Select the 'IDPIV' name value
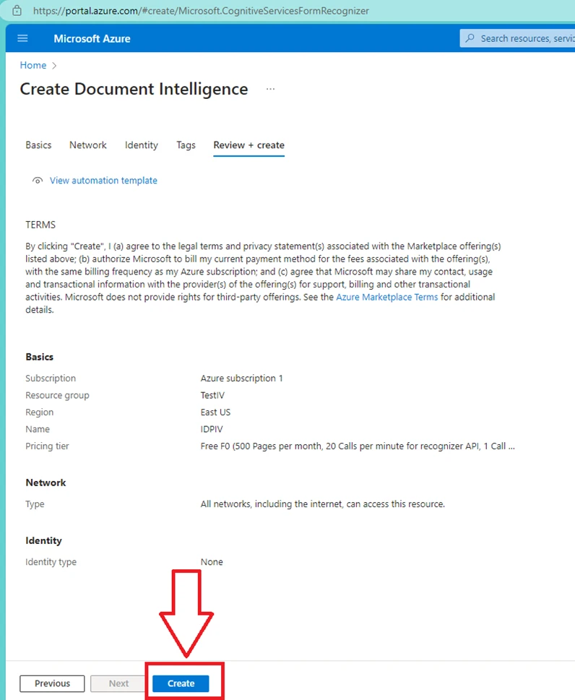Viewport: 575px width, 700px height. click(212, 429)
